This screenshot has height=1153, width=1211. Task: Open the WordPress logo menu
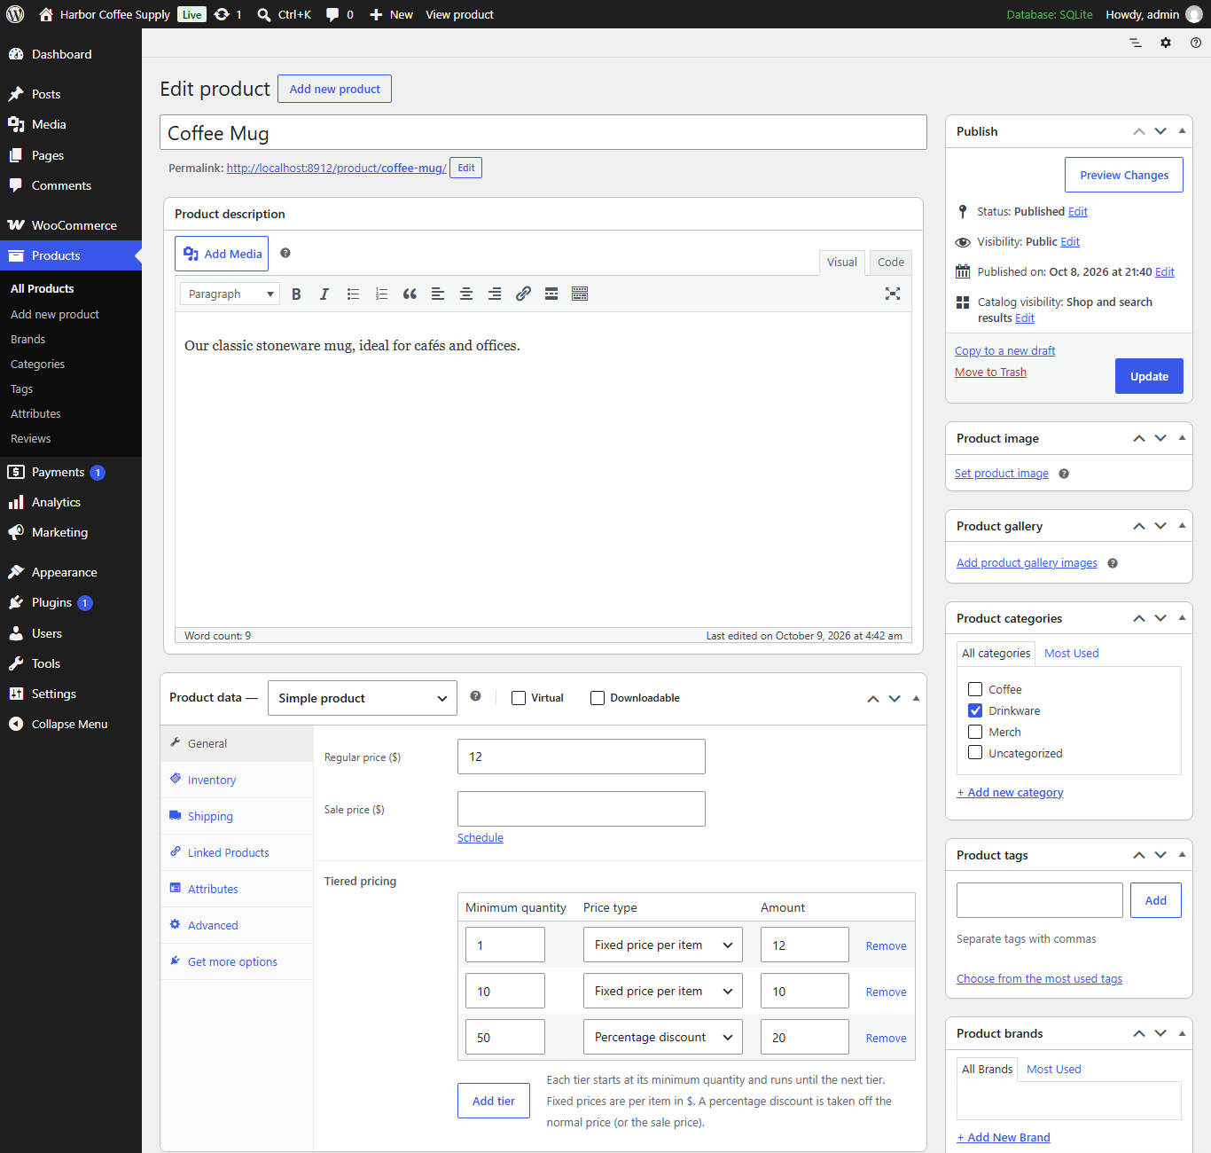click(15, 14)
